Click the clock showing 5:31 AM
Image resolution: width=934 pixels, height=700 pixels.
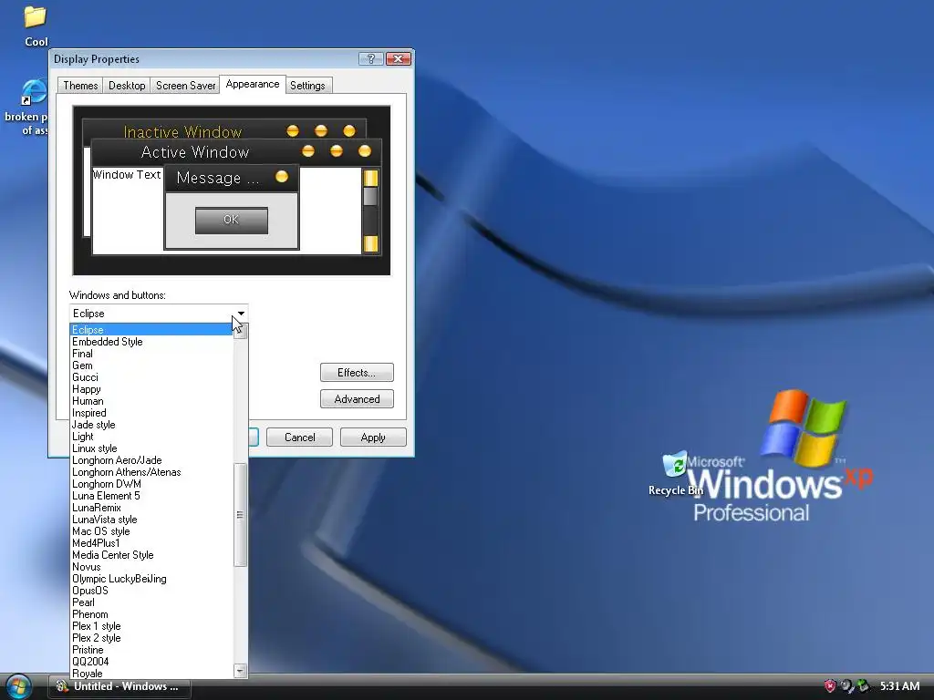[899, 686]
